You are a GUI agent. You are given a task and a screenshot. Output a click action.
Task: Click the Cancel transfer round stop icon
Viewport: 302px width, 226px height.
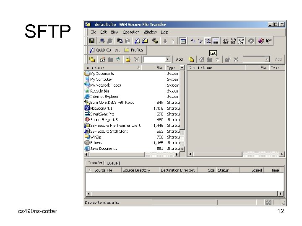(251, 41)
